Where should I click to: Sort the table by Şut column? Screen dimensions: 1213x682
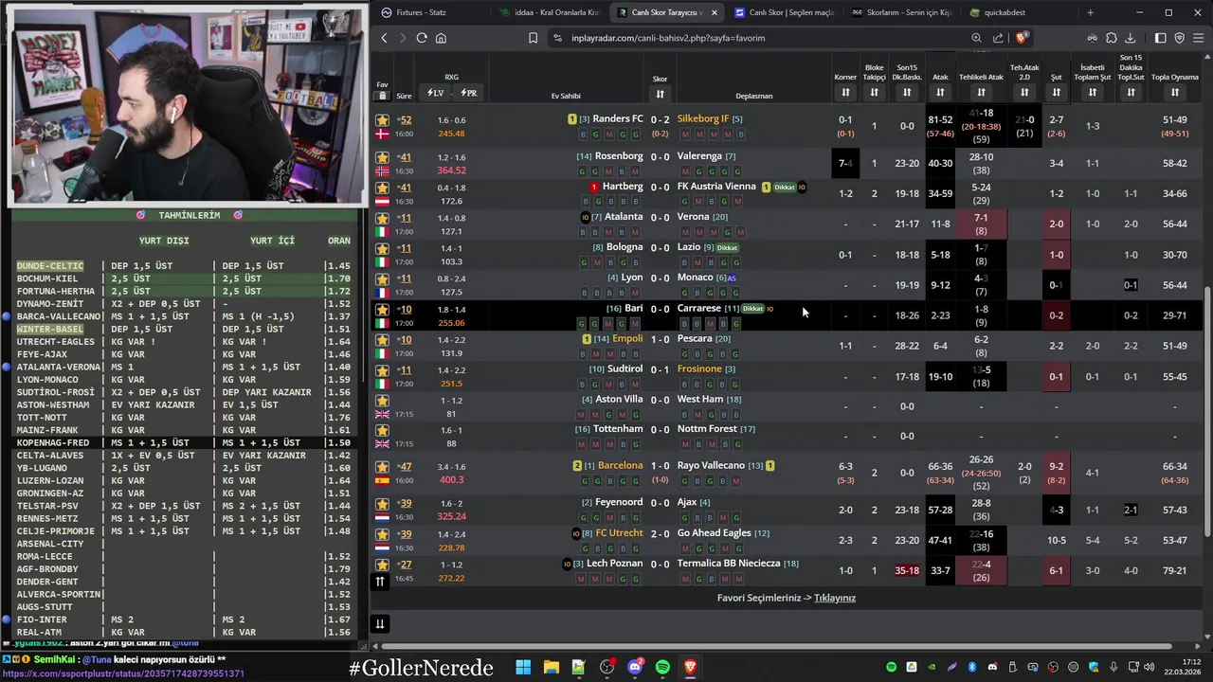(1056, 92)
